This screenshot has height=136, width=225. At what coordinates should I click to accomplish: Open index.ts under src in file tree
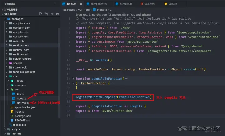pos(21,98)
